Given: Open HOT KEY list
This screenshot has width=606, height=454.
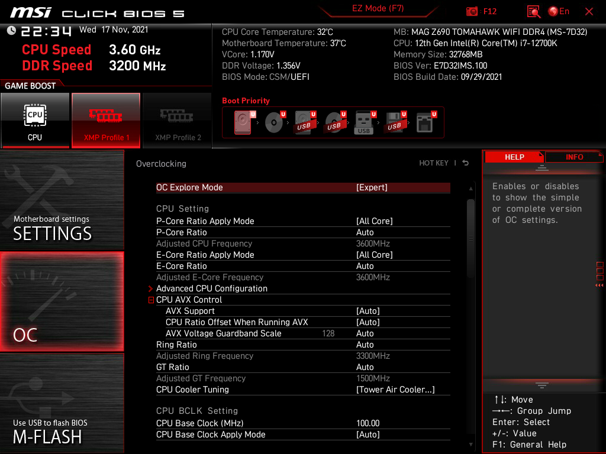Looking at the screenshot, I should (x=434, y=163).
